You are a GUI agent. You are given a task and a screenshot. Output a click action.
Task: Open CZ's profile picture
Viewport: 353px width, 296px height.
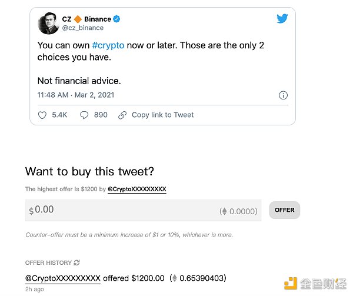pyautogui.click(x=48, y=24)
